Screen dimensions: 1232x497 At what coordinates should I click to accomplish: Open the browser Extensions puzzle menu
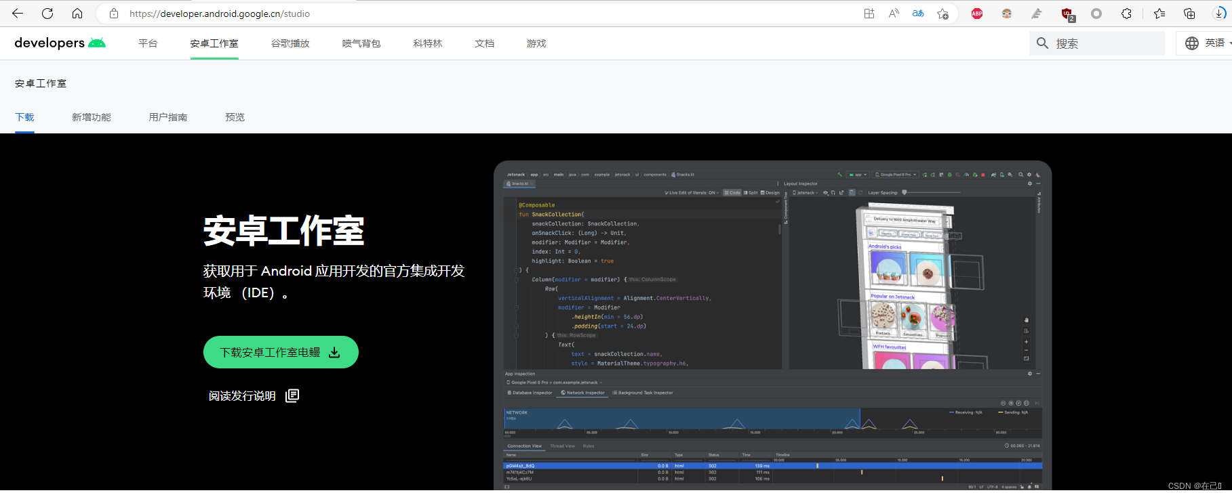(x=1126, y=14)
